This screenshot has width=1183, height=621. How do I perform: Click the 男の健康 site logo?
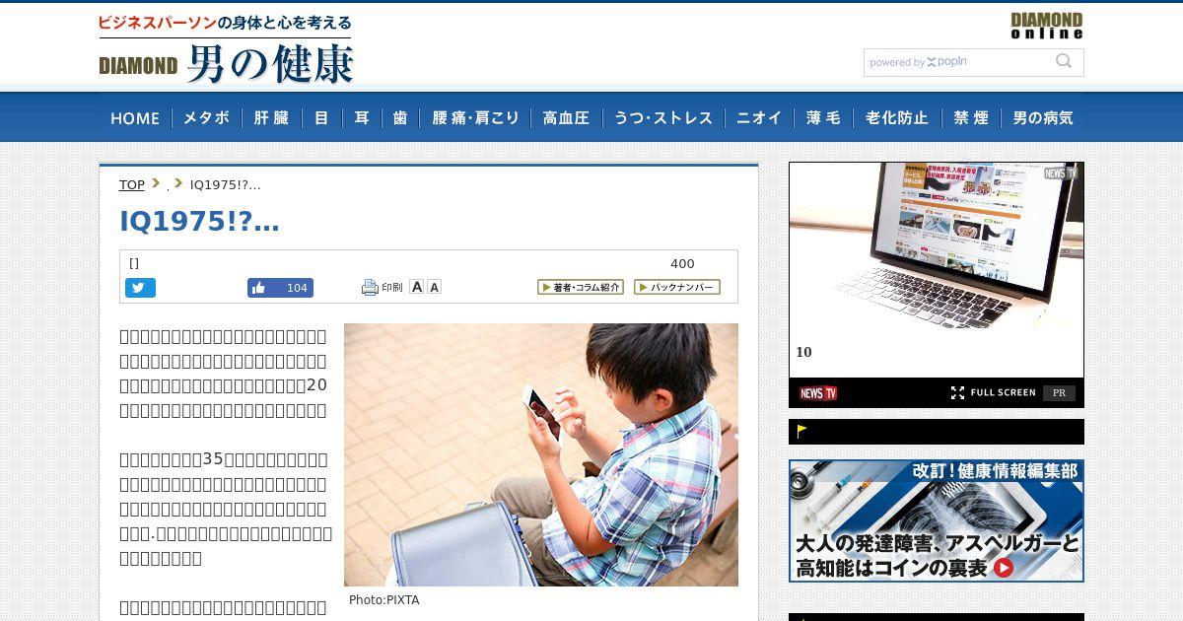(x=227, y=63)
